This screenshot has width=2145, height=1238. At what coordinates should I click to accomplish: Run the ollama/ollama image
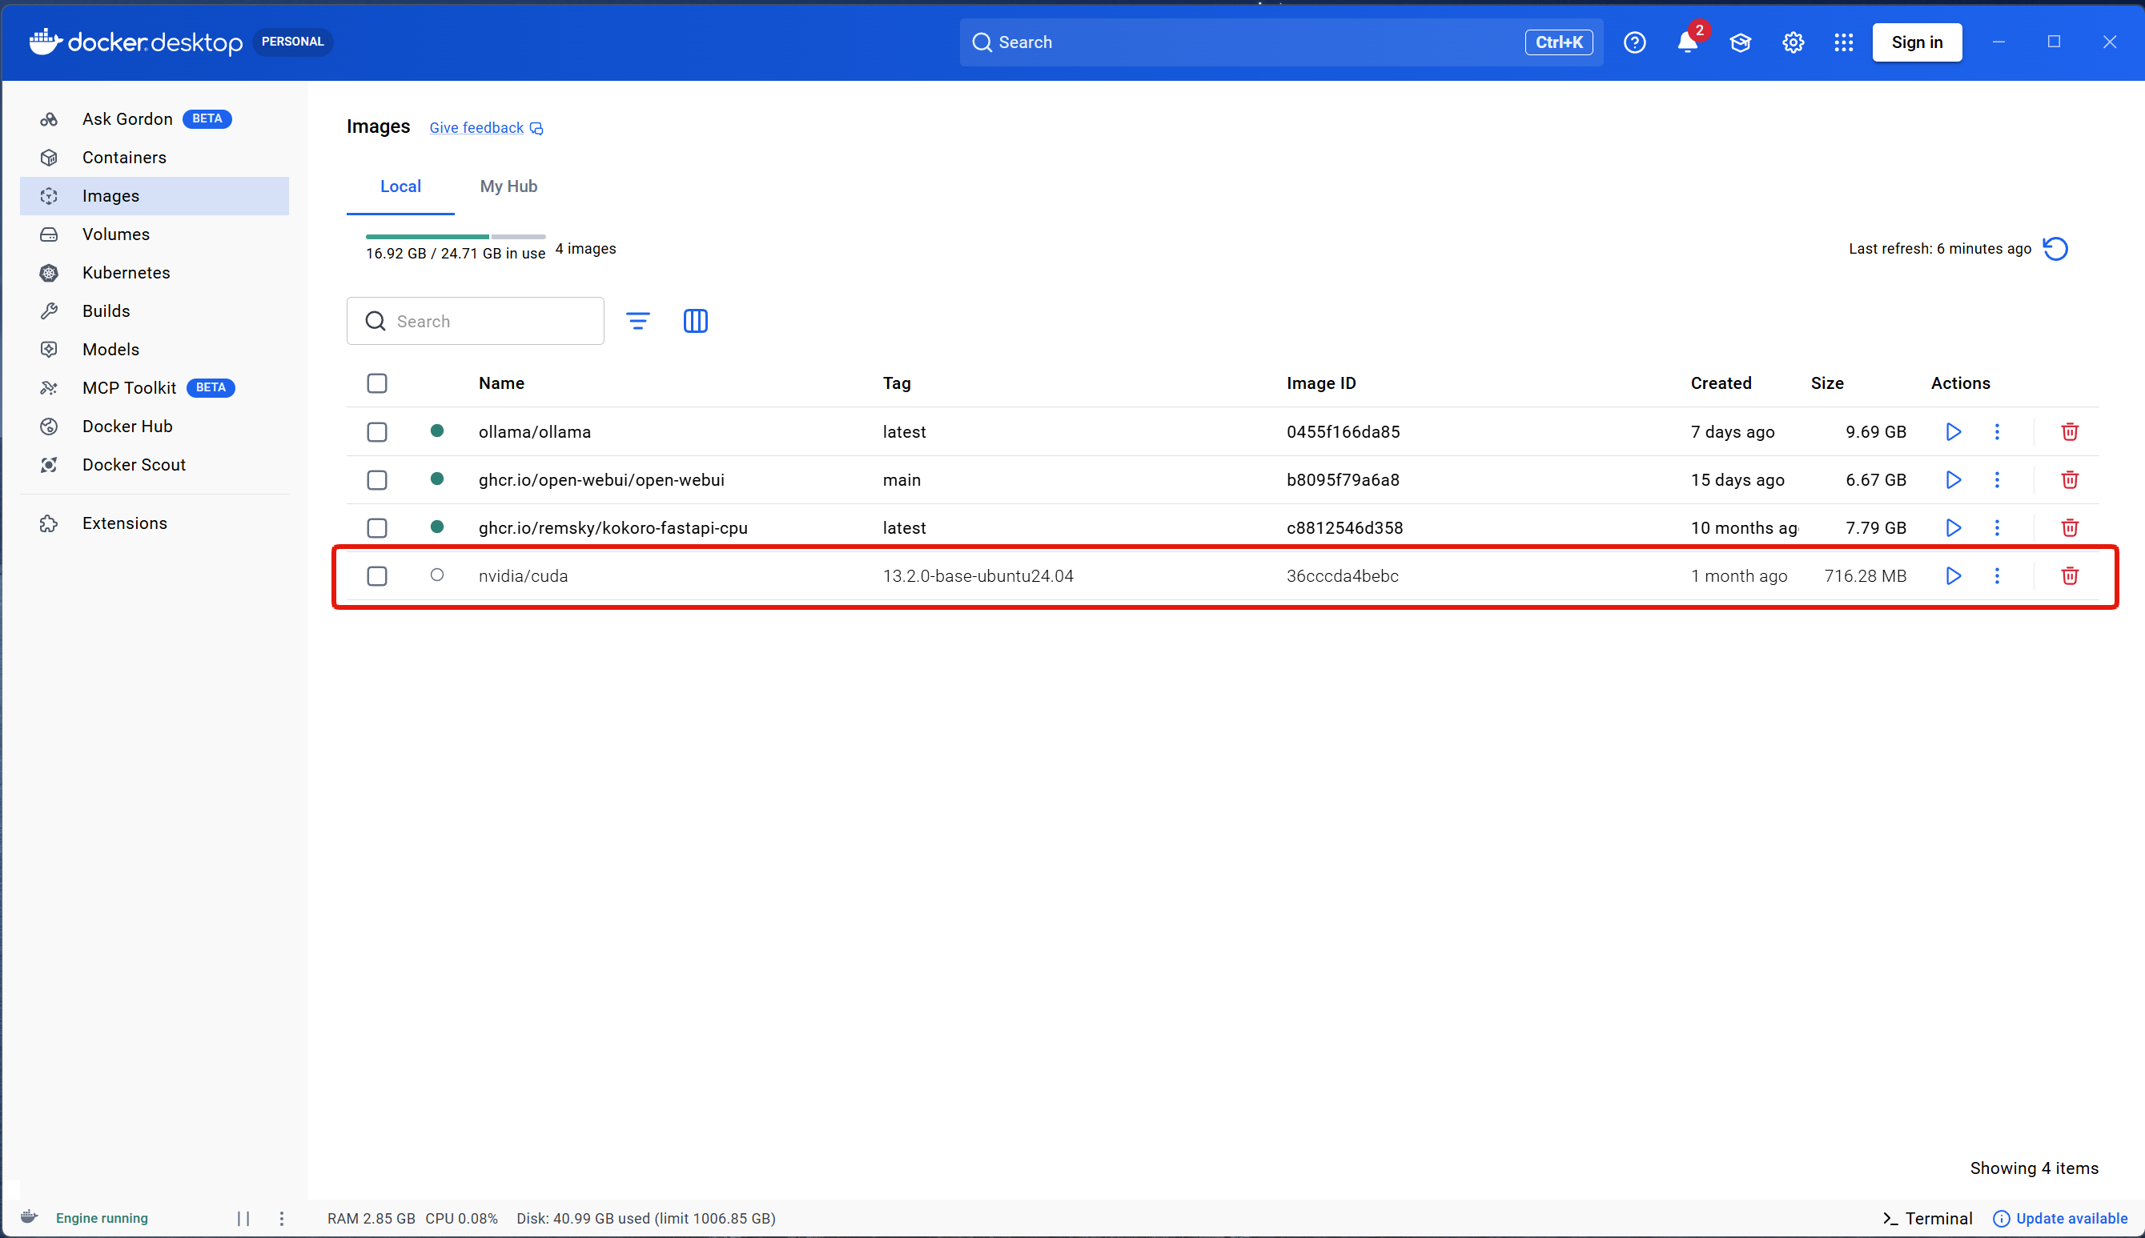[1953, 432]
